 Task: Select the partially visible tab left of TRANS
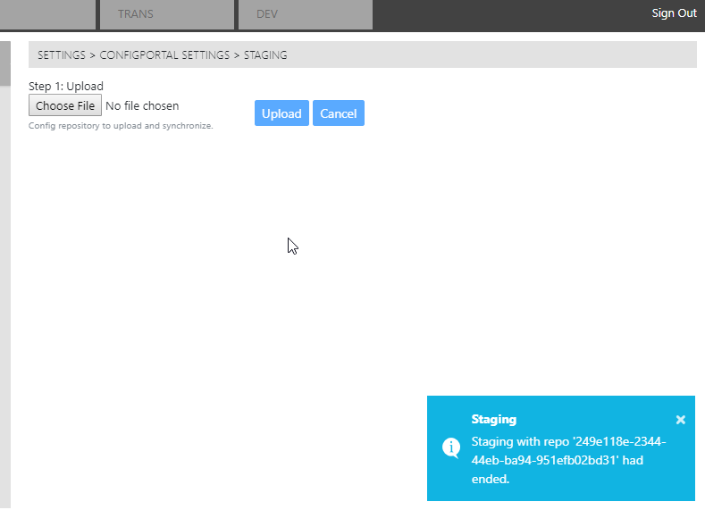point(47,14)
